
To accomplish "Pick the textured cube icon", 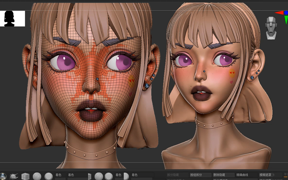I will [x=25, y=176].
